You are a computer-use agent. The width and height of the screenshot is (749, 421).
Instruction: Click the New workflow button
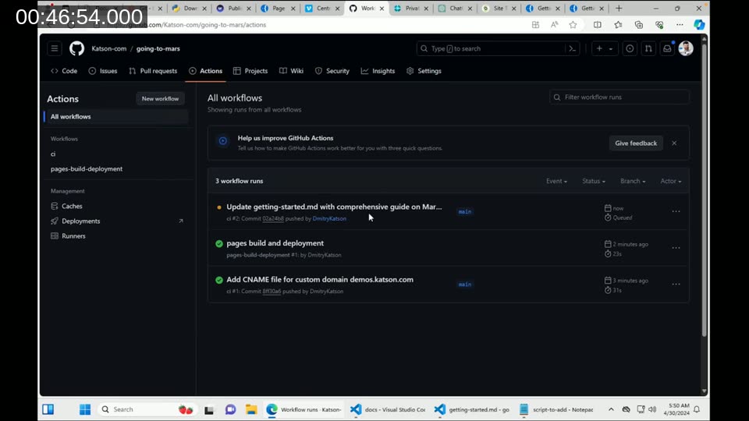pos(160,99)
